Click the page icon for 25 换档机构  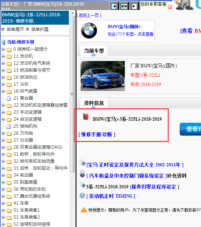[x=9, y=126]
